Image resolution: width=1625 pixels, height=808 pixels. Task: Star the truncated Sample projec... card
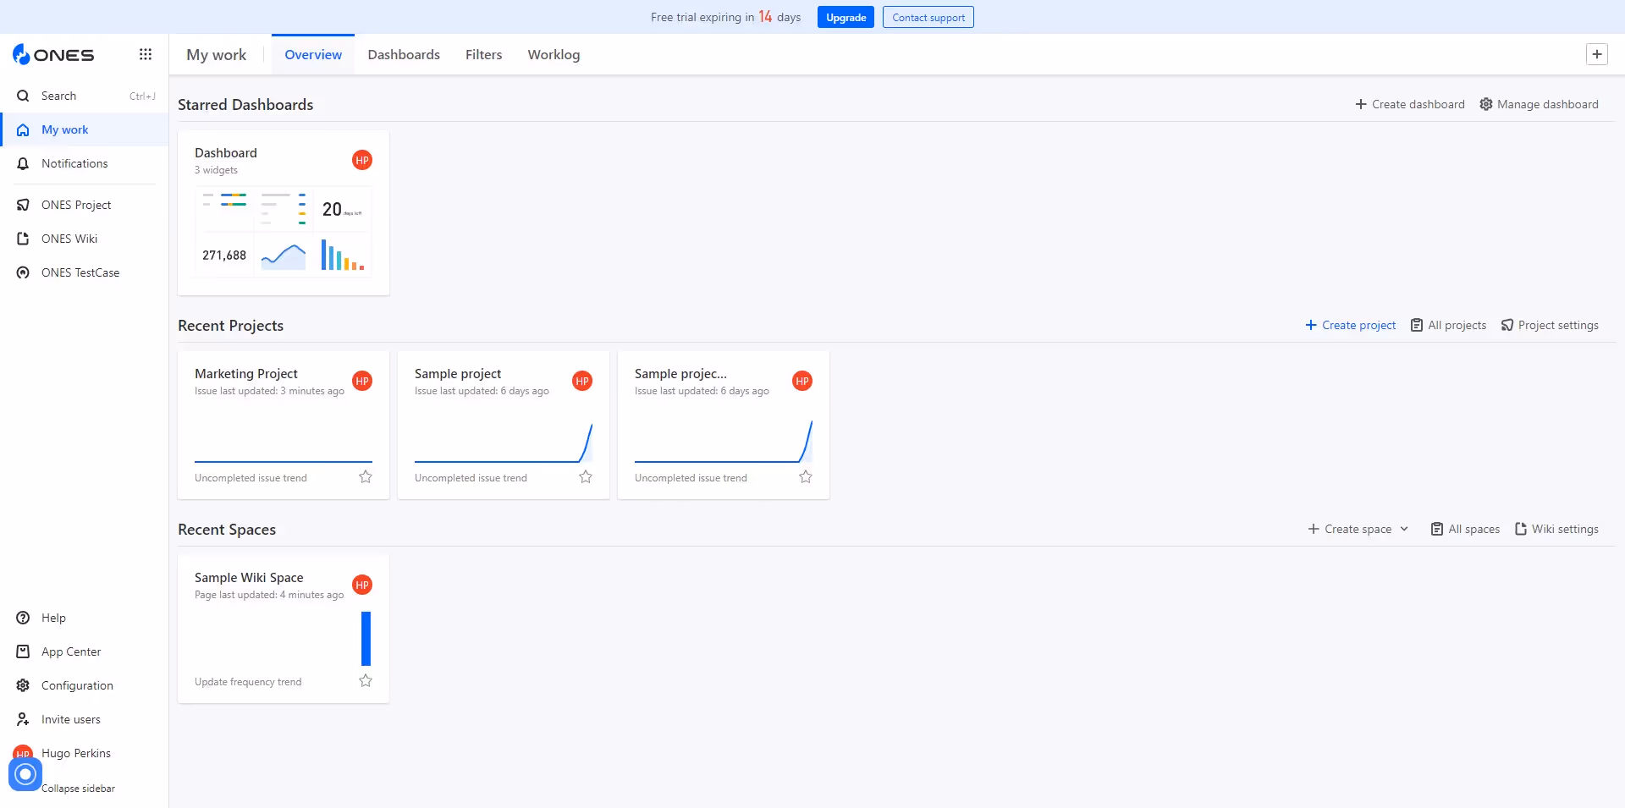(806, 476)
